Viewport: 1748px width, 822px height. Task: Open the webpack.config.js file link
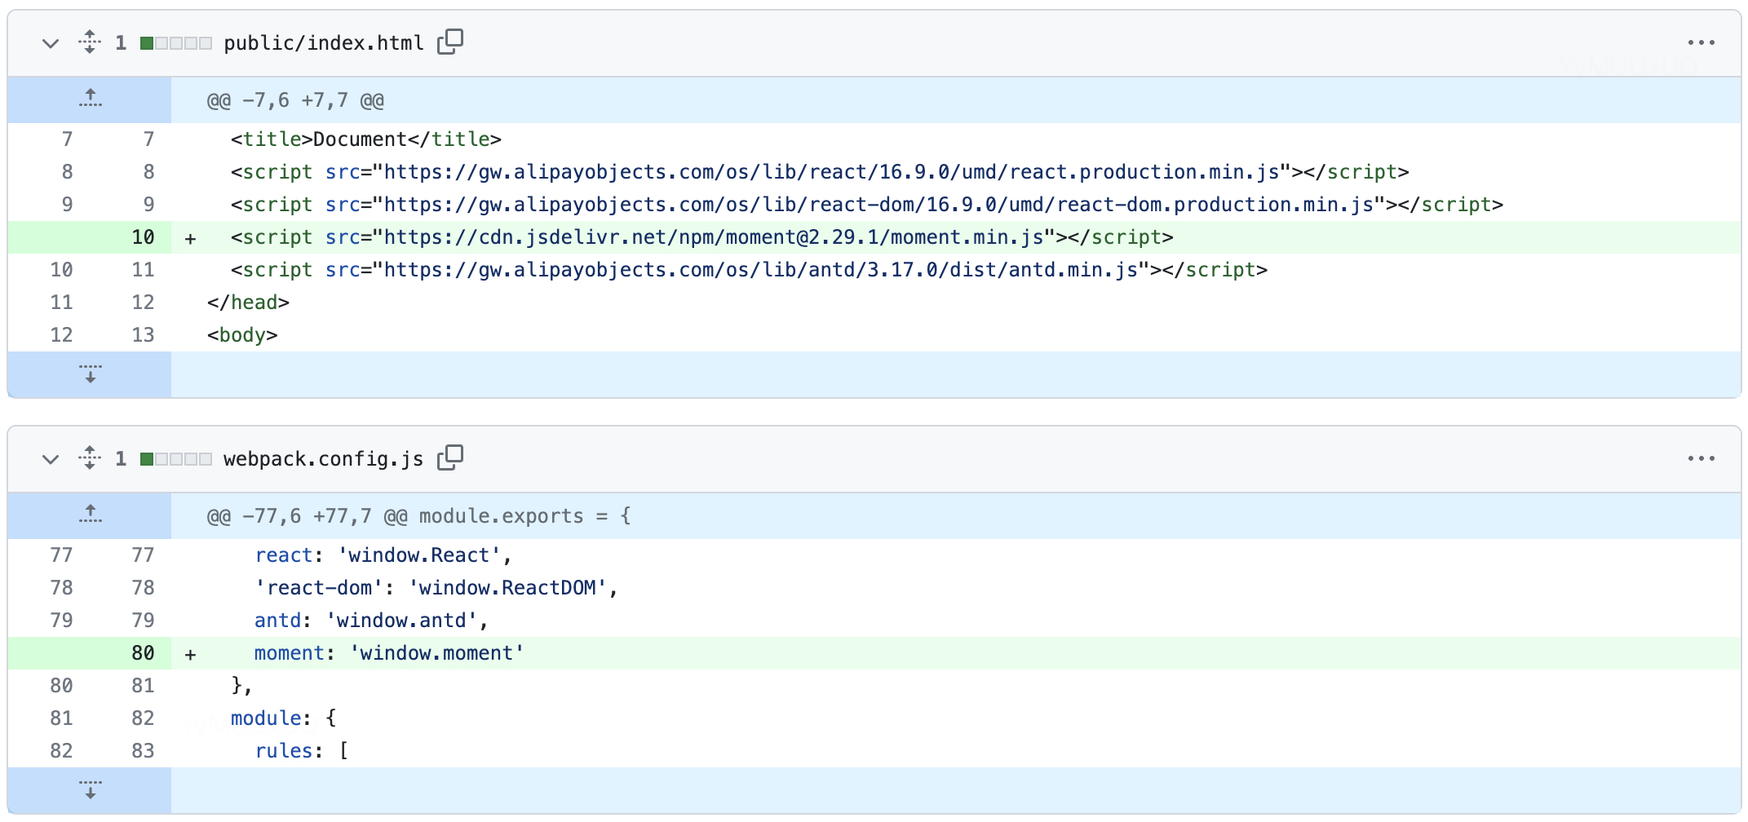coord(323,458)
